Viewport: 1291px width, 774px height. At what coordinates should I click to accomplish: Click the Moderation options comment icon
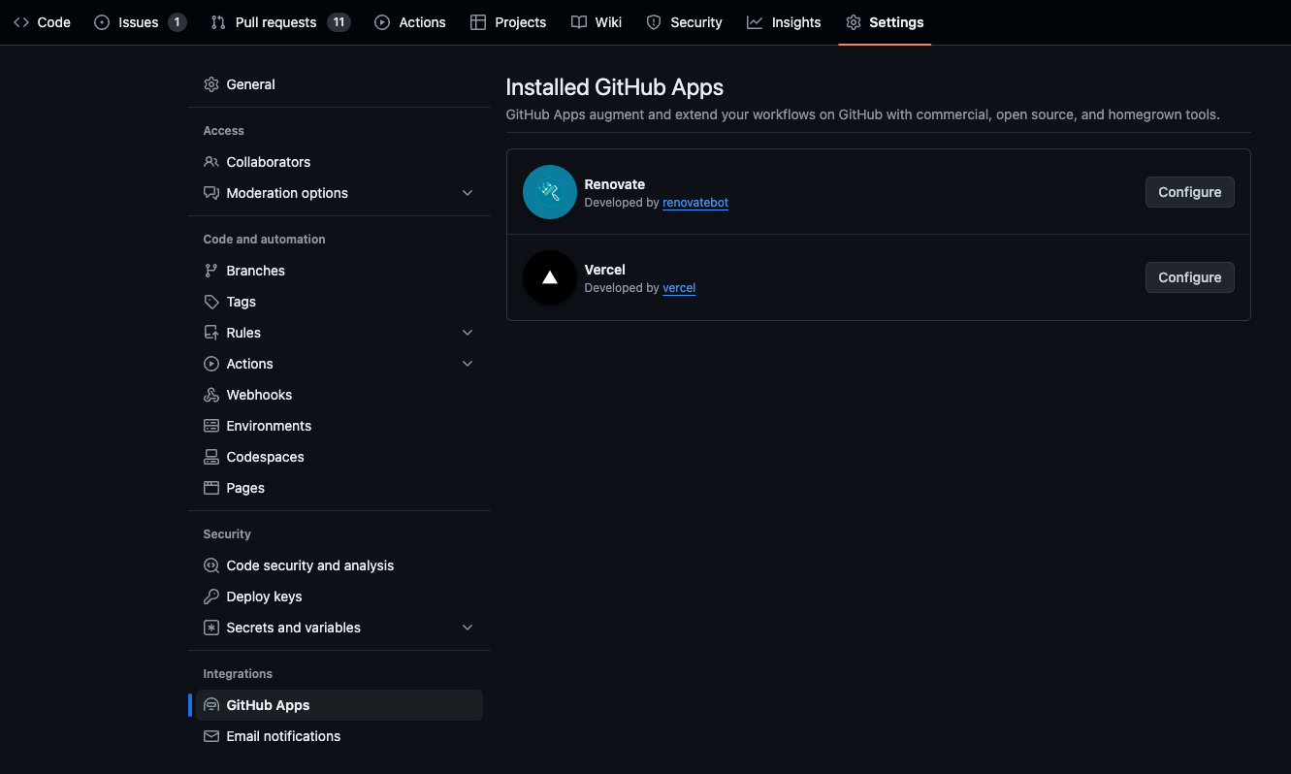pos(211,193)
